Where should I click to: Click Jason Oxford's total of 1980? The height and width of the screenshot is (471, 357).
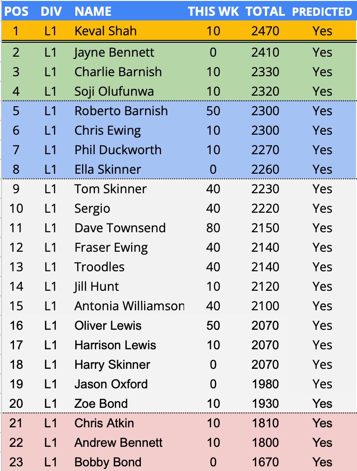click(265, 384)
